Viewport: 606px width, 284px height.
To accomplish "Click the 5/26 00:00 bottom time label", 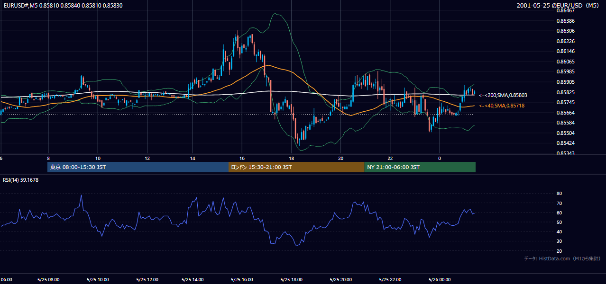I will (x=439, y=279).
